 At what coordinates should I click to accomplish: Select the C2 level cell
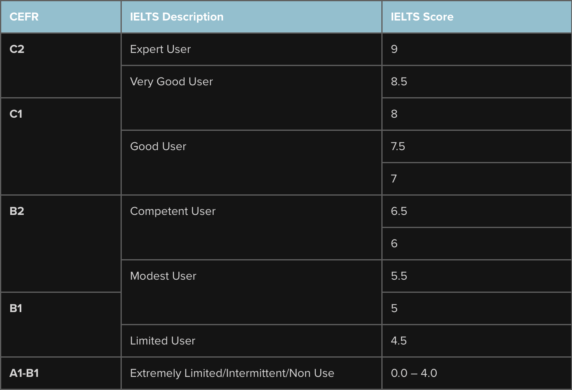point(61,66)
